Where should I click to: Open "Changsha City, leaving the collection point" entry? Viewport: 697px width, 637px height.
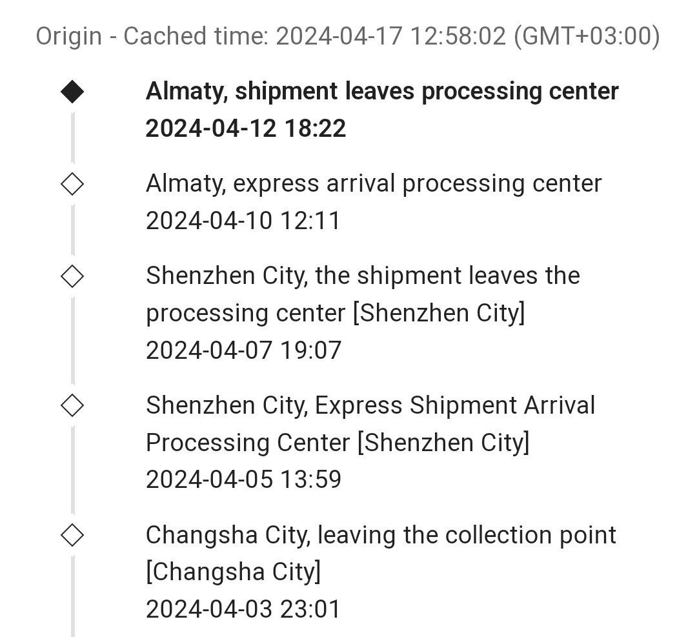click(x=381, y=535)
